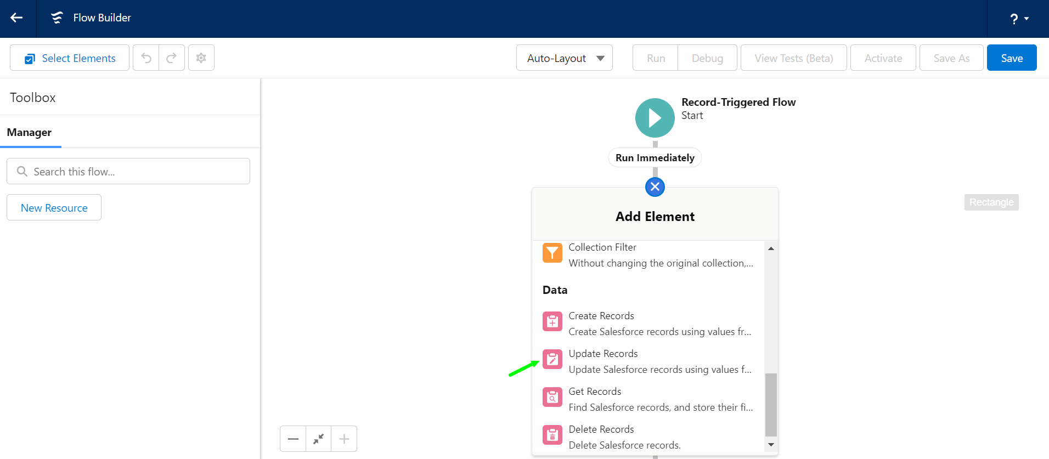
Task: Open View Tests (Beta)
Action: (x=793, y=58)
